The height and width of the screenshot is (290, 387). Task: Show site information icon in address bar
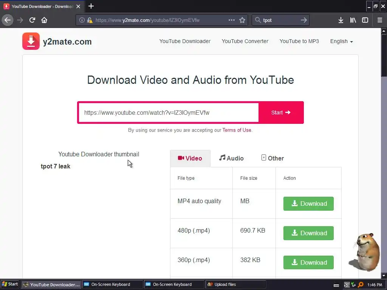[82, 20]
